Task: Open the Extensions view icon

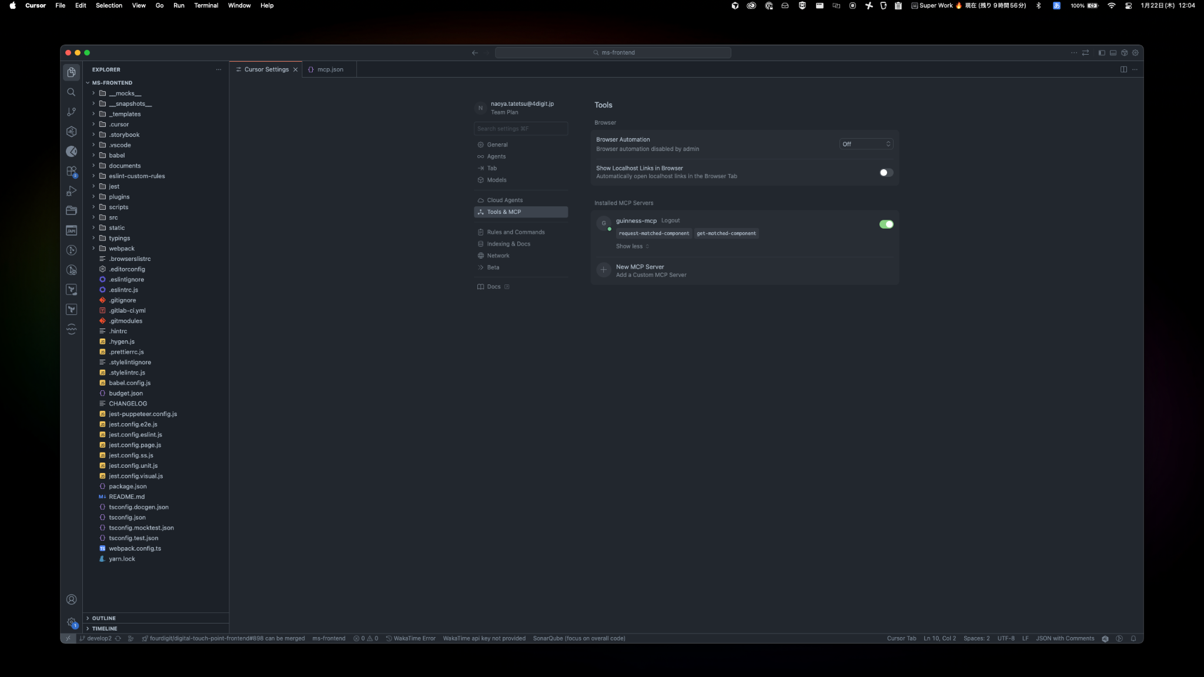Action: [x=71, y=171]
